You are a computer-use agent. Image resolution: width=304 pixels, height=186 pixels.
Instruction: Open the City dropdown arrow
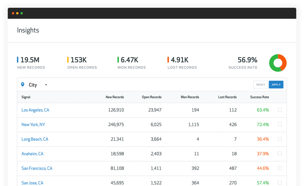point(46,85)
